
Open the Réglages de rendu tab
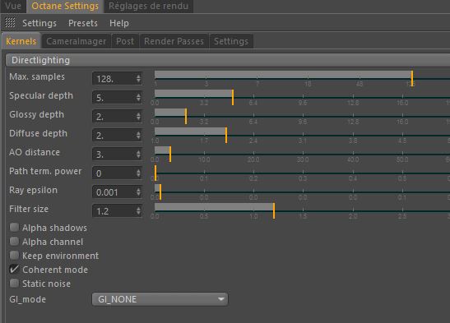coord(148,6)
